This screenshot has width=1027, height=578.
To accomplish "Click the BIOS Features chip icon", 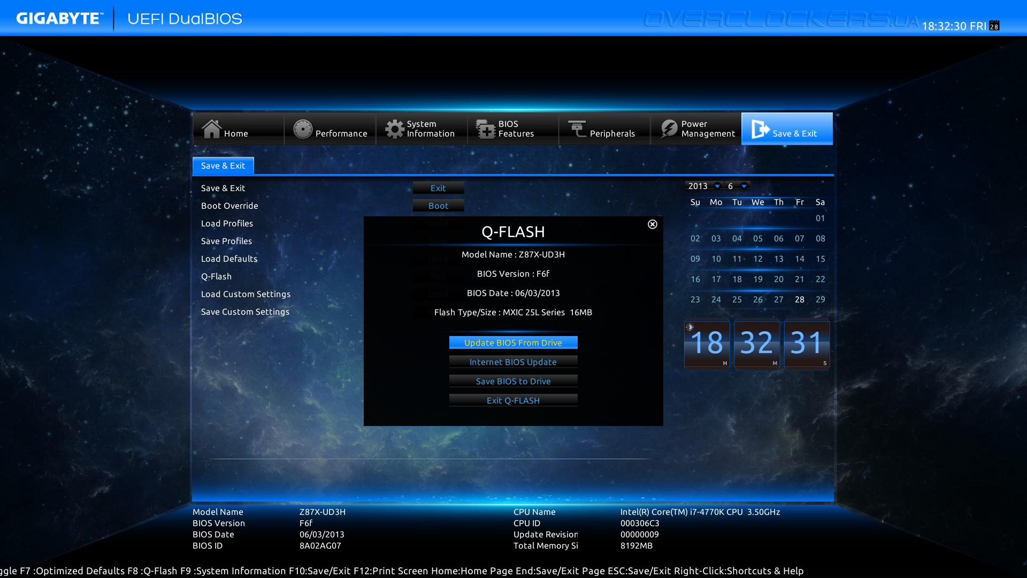I will 486,129.
